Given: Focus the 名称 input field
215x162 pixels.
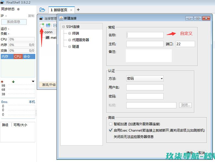Looking at the screenshot, I should tap(145, 35).
